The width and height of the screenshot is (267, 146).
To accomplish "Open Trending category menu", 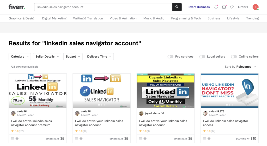I will (x=252, y=18).
